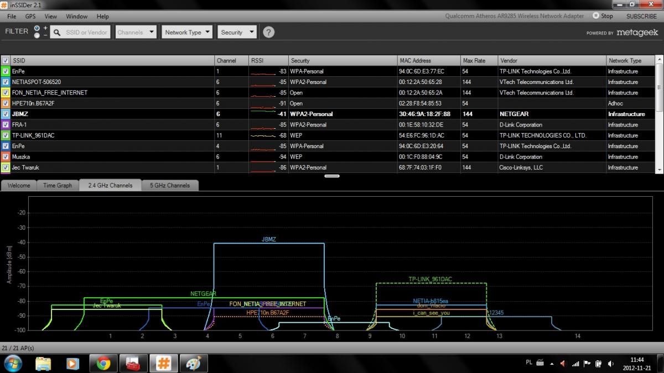Screen dimensions: 664x373
Task: Click the power plug tray icon
Action: 598,363
